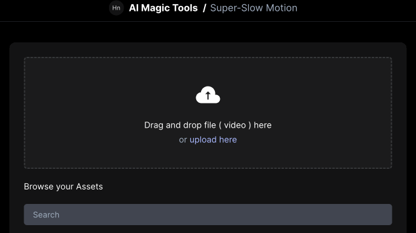Follow the "upload here" link
This screenshot has height=233, width=416.
pos(213,140)
